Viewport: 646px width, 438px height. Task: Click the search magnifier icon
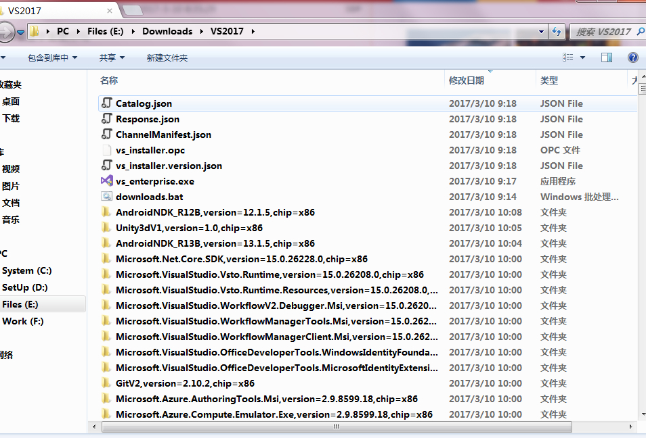[x=640, y=31]
